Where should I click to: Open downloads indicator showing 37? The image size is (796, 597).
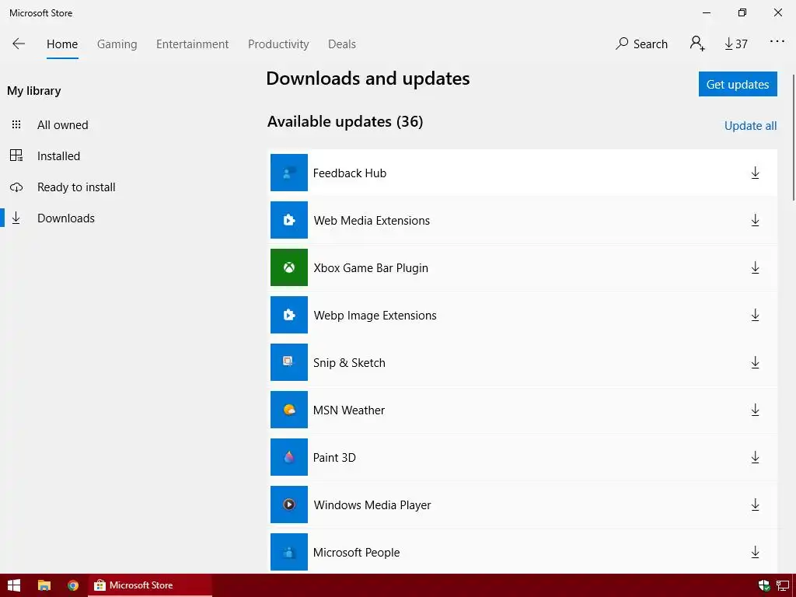[736, 44]
